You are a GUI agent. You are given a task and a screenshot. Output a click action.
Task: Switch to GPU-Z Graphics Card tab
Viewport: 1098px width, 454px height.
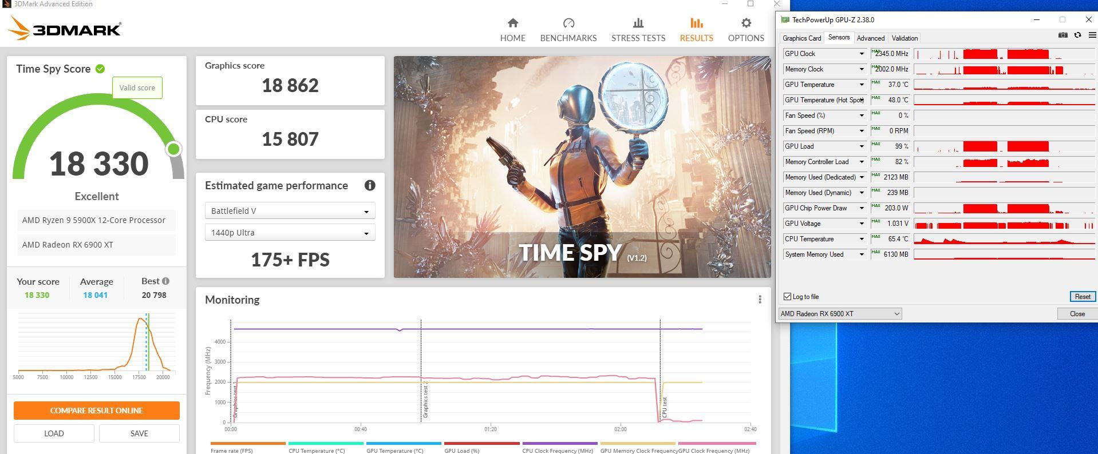click(801, 38)
